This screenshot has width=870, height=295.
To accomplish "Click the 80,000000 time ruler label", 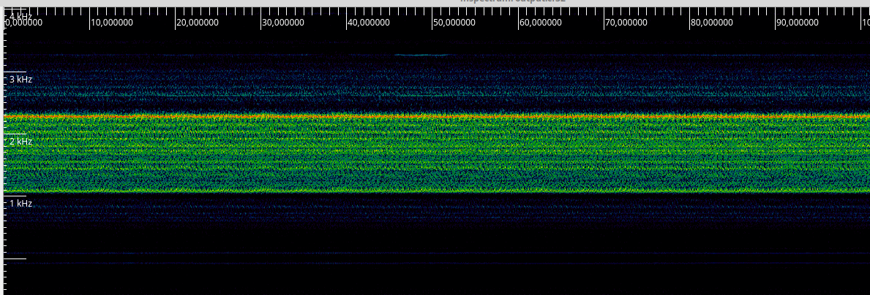I will click(x=712, y=23).
